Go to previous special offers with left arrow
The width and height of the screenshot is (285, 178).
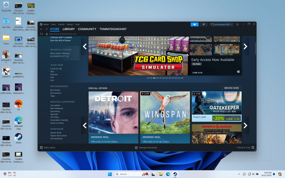click(85, 125)
